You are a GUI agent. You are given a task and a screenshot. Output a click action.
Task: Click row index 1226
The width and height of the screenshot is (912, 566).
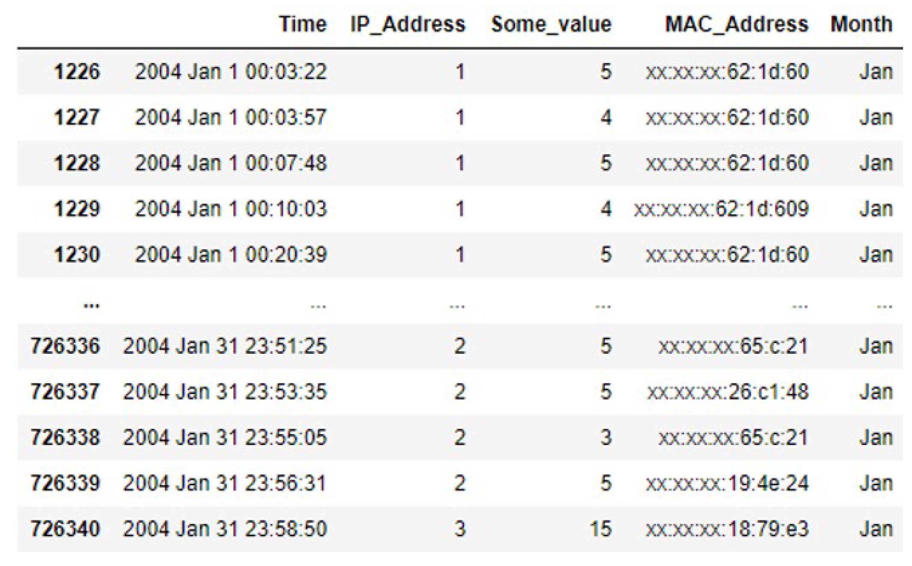pyautogui.click(x=77, y=71)
